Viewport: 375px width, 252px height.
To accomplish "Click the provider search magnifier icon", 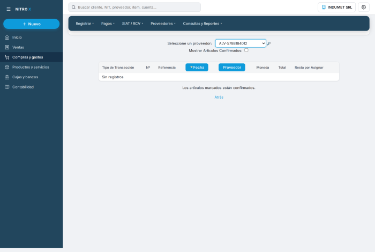I will (269, 43).
